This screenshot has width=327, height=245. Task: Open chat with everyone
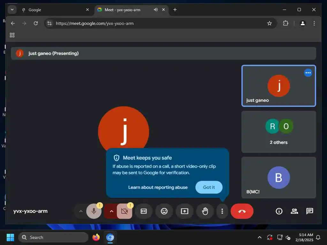tap(310, 211)
